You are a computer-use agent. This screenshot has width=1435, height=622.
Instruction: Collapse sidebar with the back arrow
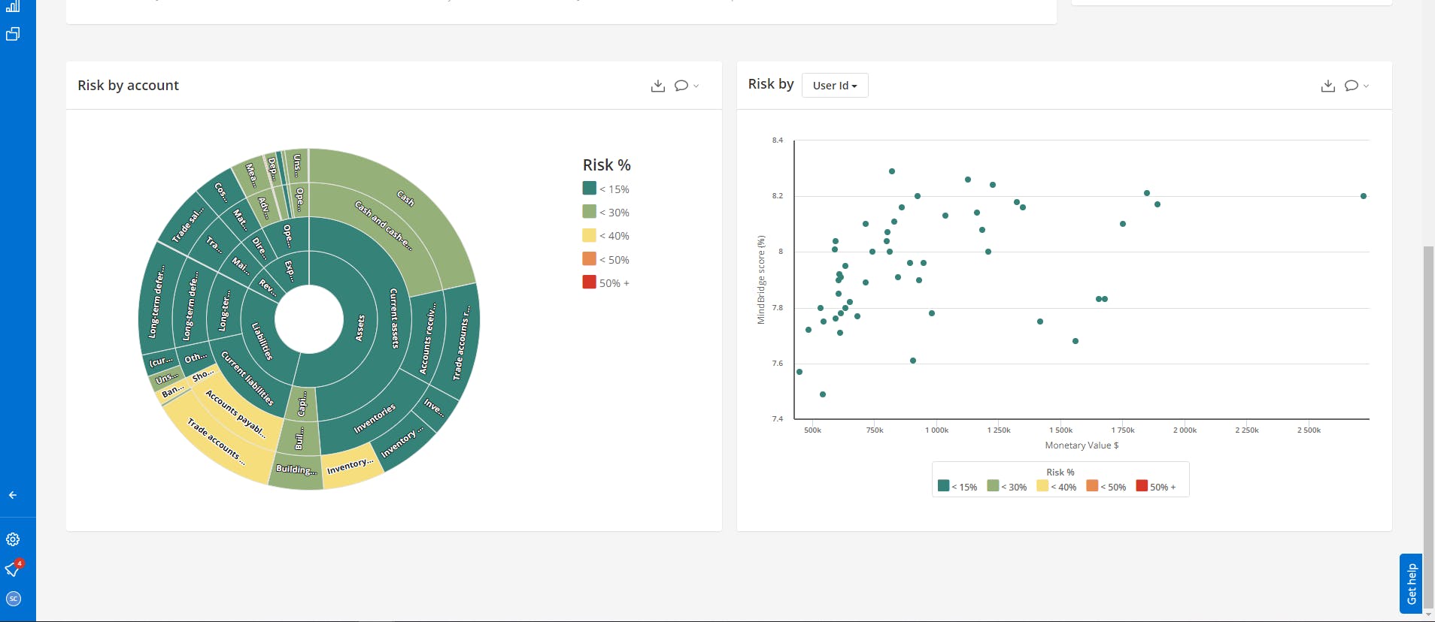[13, 495]
